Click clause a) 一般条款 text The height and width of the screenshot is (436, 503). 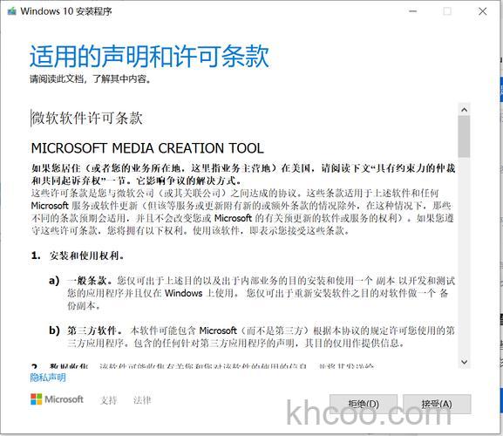pyautogui.click(x=252, y=293)
